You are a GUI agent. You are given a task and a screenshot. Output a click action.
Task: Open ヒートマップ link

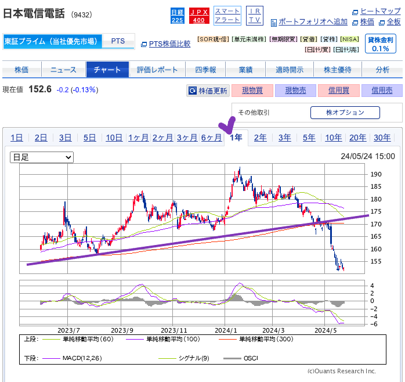(380, 11)
